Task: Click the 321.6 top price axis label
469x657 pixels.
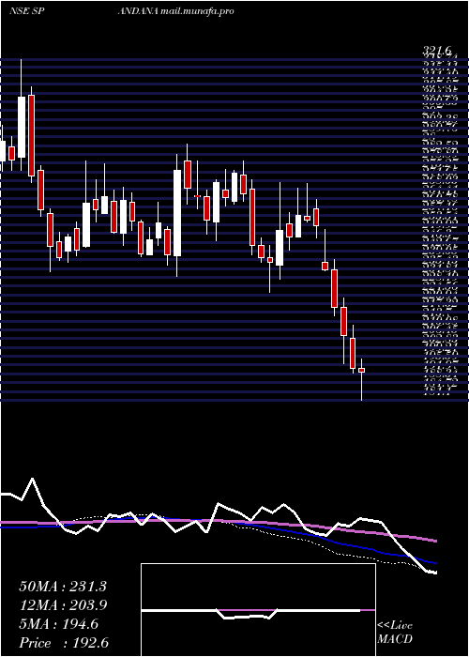Action: 437,51
